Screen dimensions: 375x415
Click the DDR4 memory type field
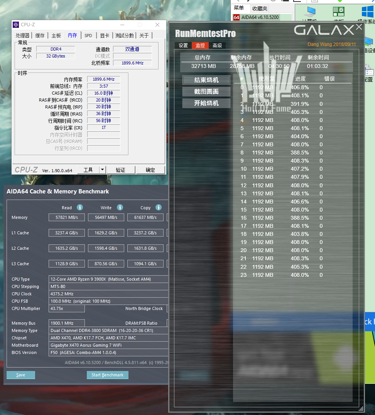click(56, 49)
